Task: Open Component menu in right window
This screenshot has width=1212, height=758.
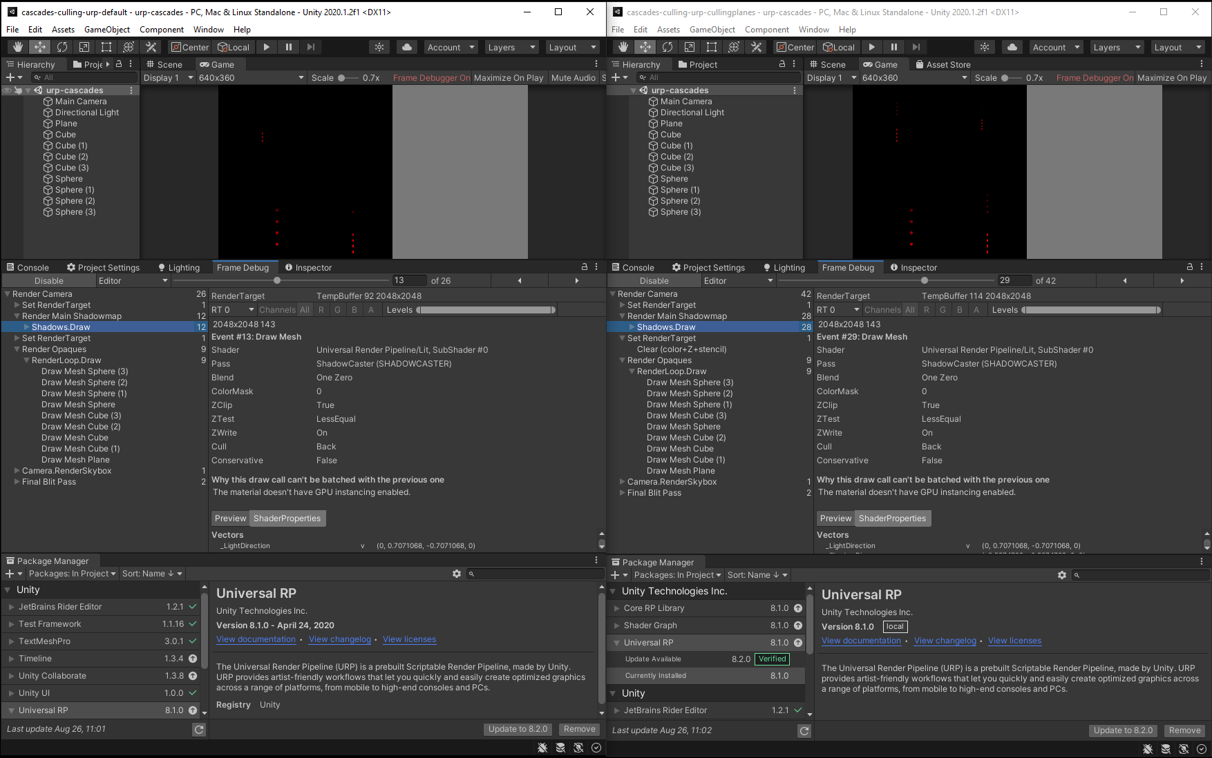Action: [x=766, y=29]
